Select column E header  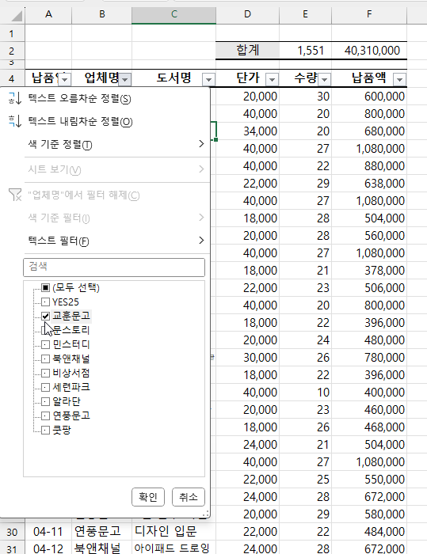(305, 14)
